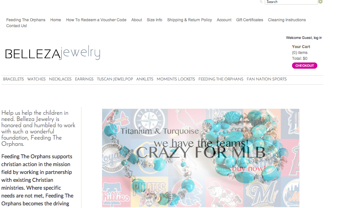Click the magnifying glass search icon
The width and height of the screenshot is (340, 208).
(x=261, y=2)
